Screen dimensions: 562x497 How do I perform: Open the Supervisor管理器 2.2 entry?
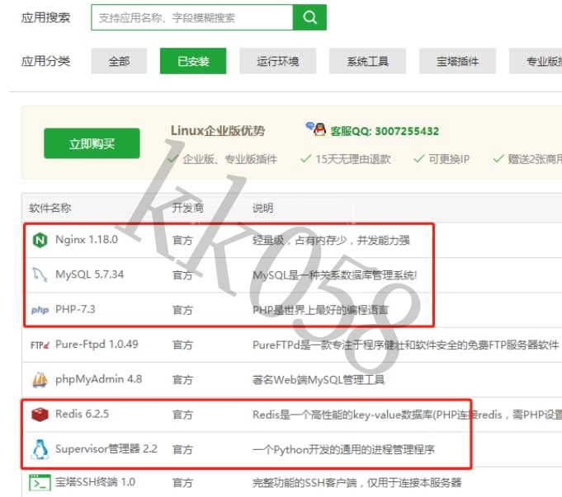(x=106, y=448)
